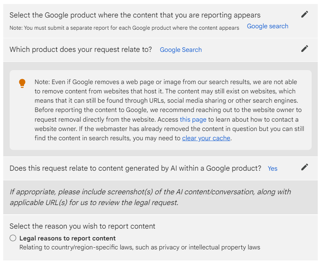Click the "Google search" link near the note

267,26
